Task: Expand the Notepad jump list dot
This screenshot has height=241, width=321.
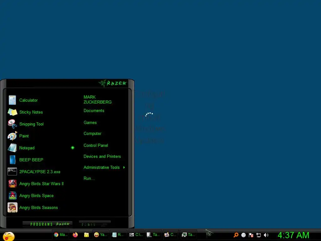Action: point(73,148)
